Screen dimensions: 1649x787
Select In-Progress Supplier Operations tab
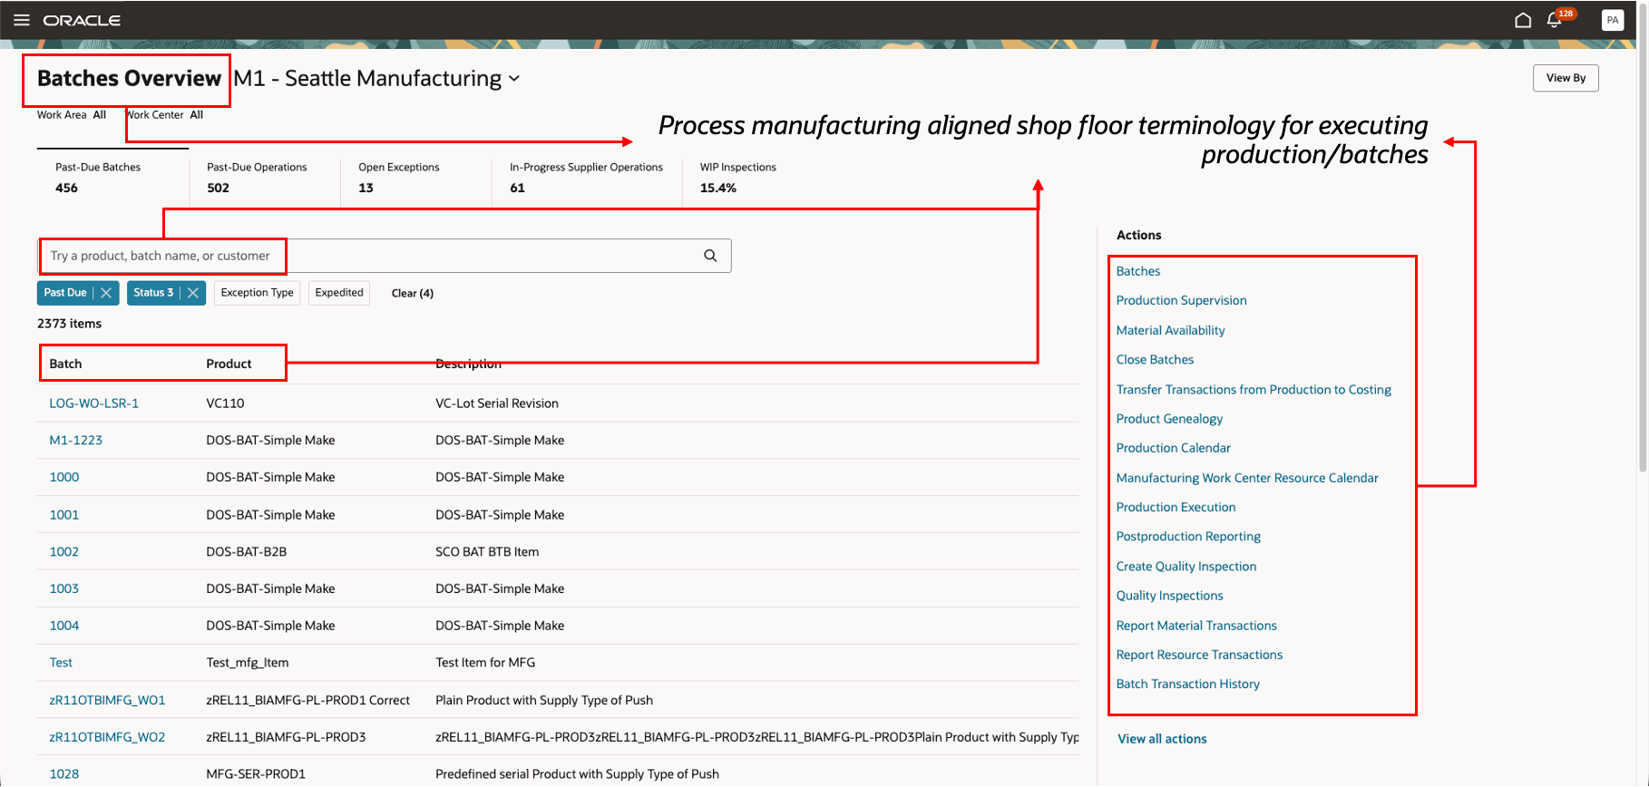586,178
